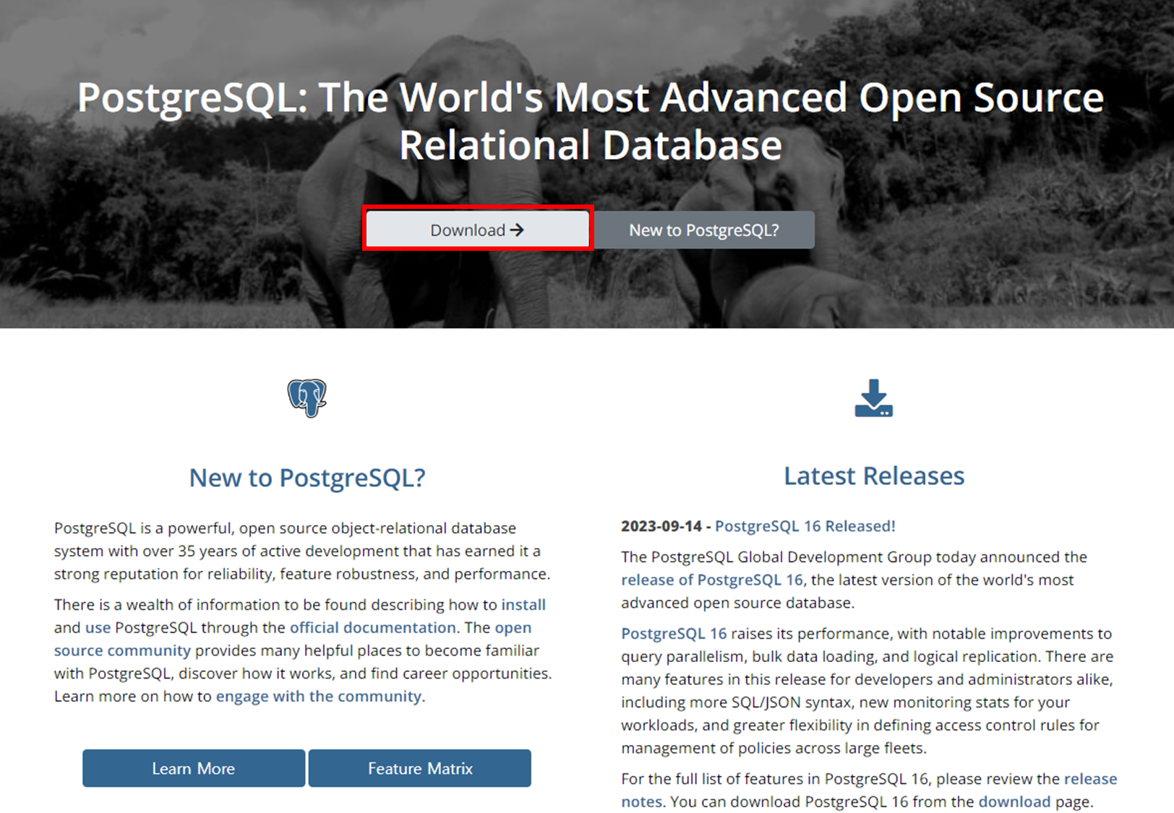Open the 'PostgreSQL 16 Released!' news link
Image resolution: width=1174 pixels, height=813 pixels.
pyautogui.click(x=805, y=526)
